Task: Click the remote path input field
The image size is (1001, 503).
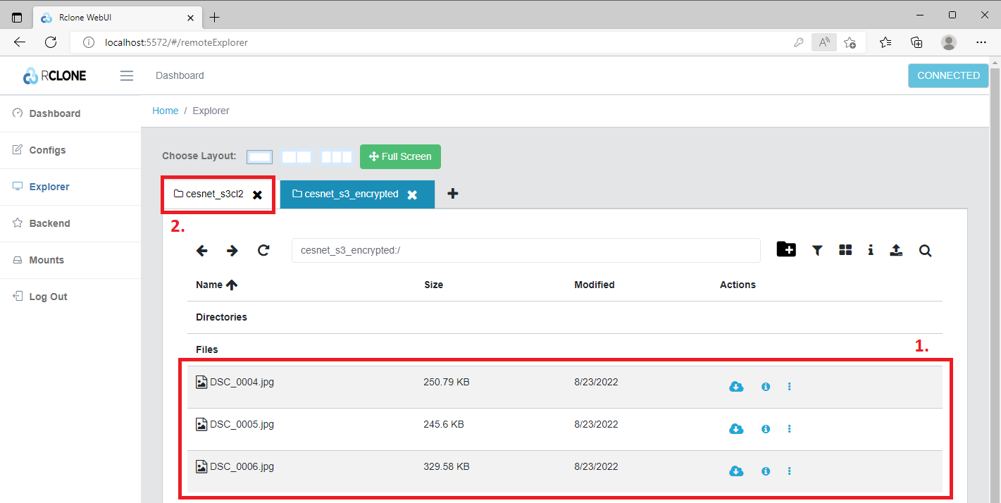Action: (526, 250)
